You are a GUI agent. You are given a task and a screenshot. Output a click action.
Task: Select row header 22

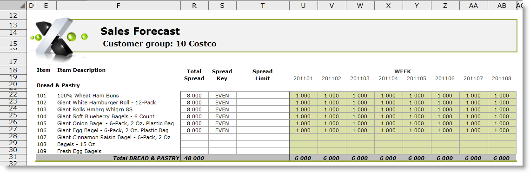pyautogui.click(x=13, y=95)
